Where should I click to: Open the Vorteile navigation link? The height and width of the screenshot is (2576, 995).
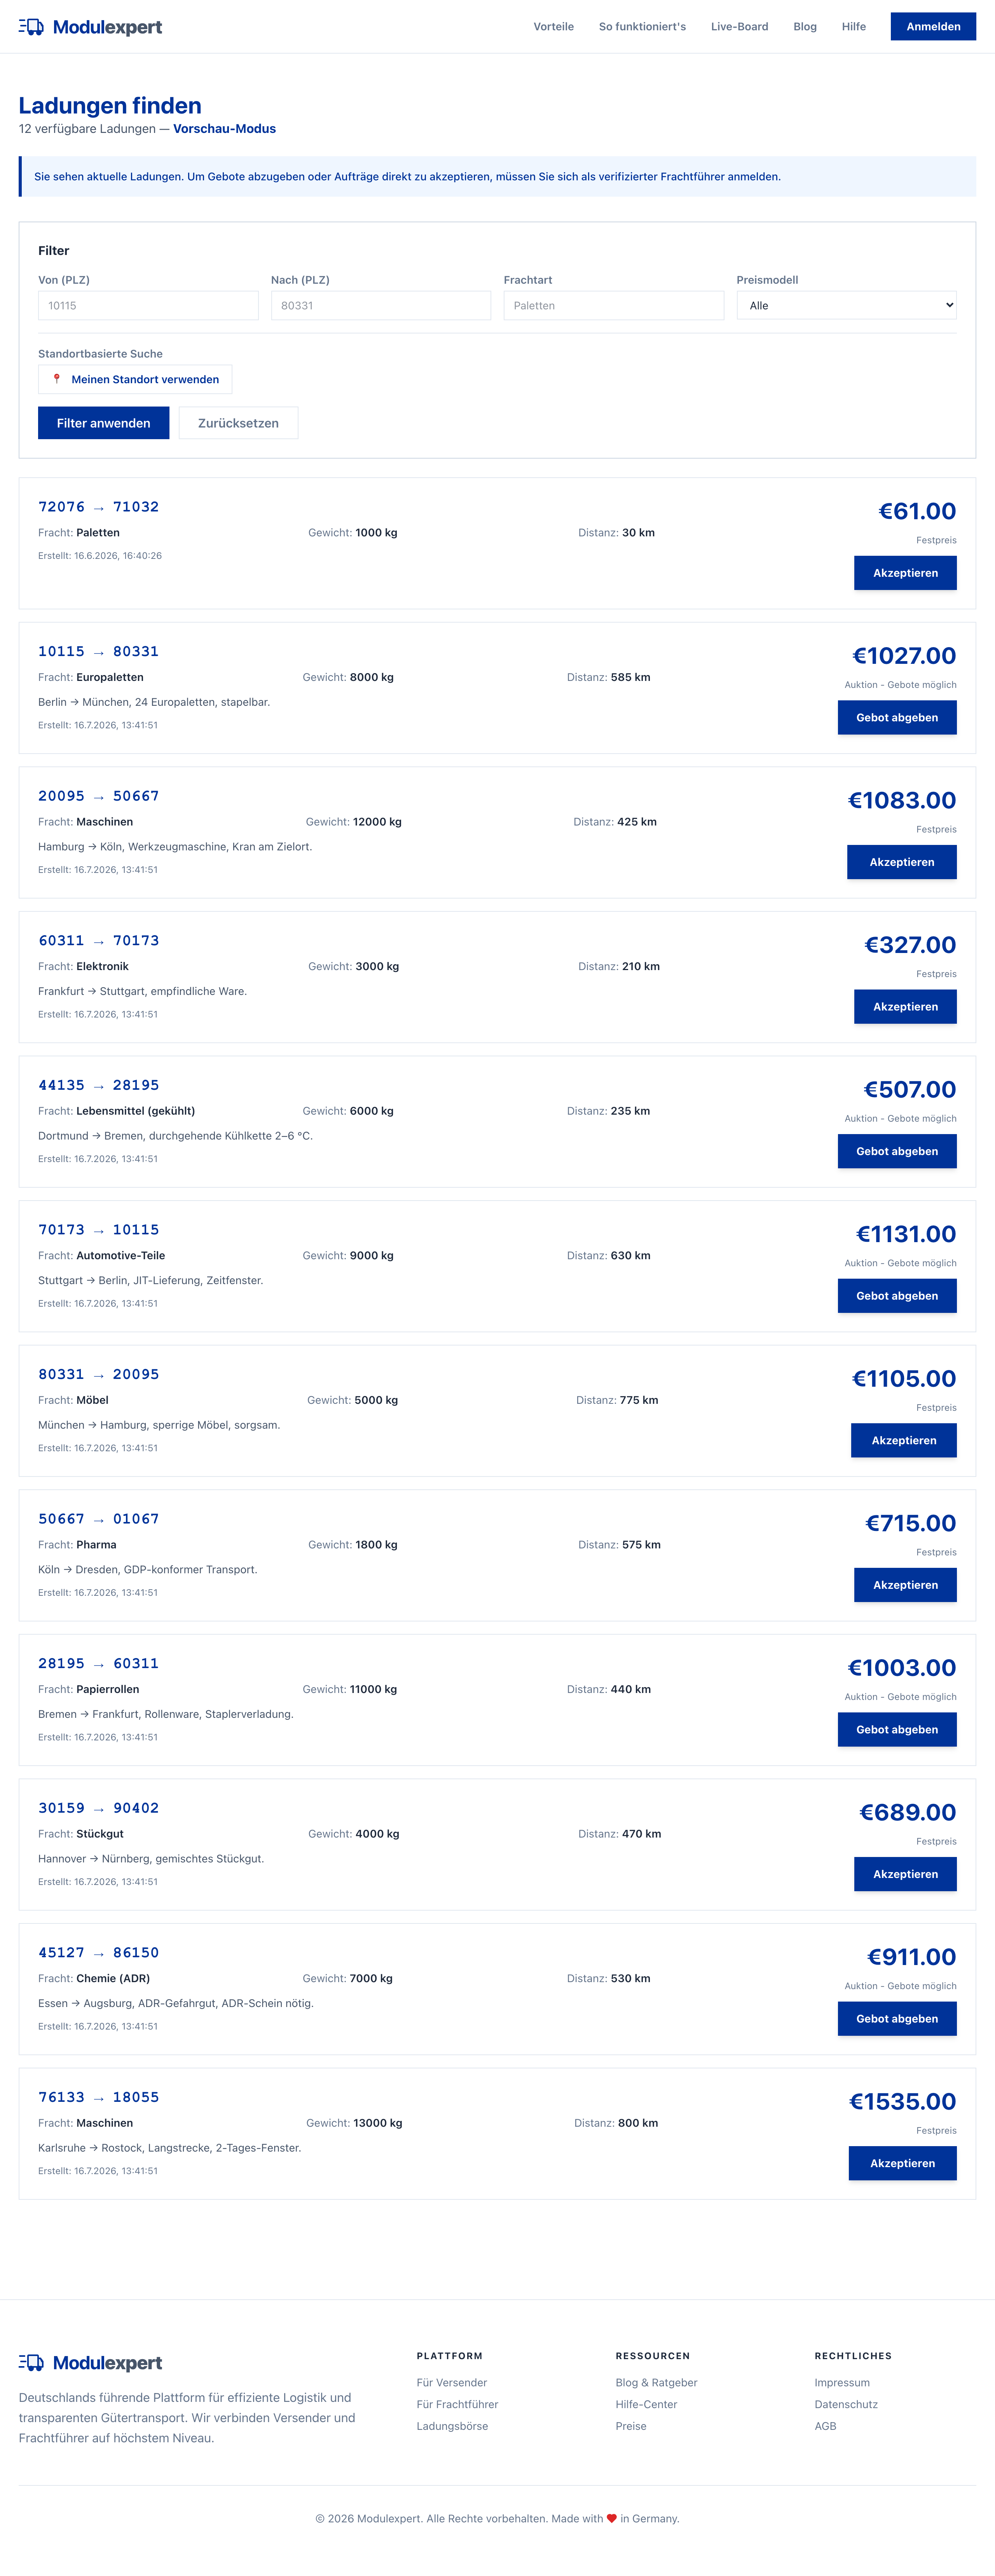pyautogui.click(x=553, y=27)
